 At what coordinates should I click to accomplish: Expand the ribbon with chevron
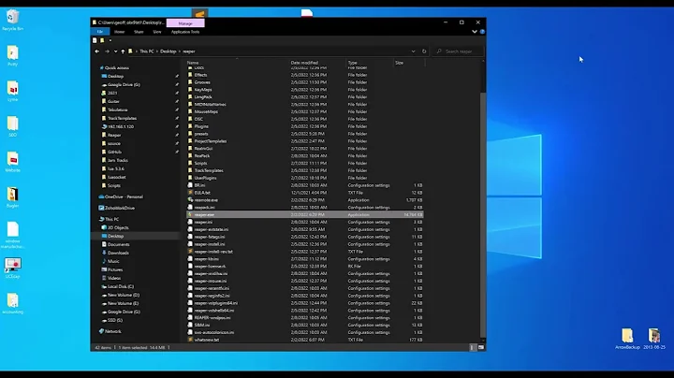pos(475,32)
